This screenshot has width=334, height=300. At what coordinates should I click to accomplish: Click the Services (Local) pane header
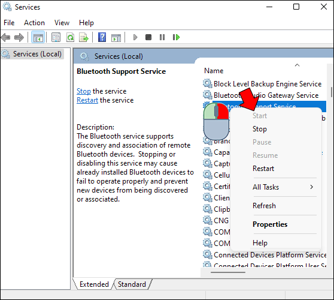pyautogui.click(x=119, y=56)
